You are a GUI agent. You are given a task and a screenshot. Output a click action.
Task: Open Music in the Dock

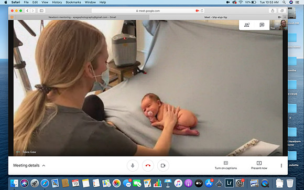178,183
